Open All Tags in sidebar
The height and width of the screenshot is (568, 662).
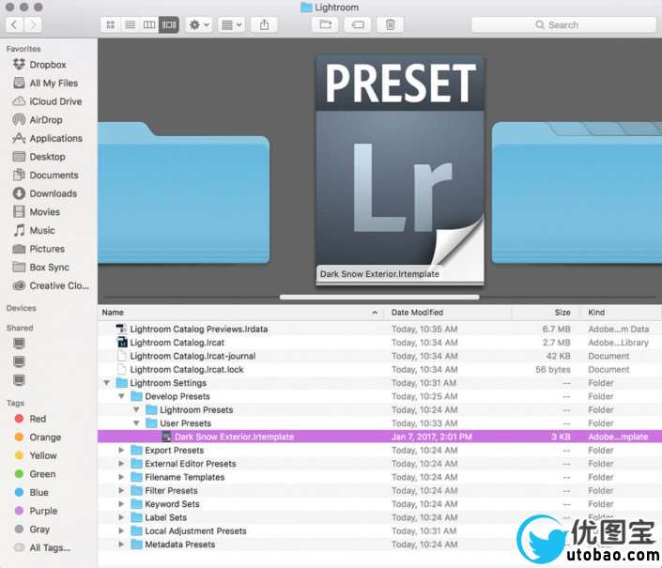[50, 547]
